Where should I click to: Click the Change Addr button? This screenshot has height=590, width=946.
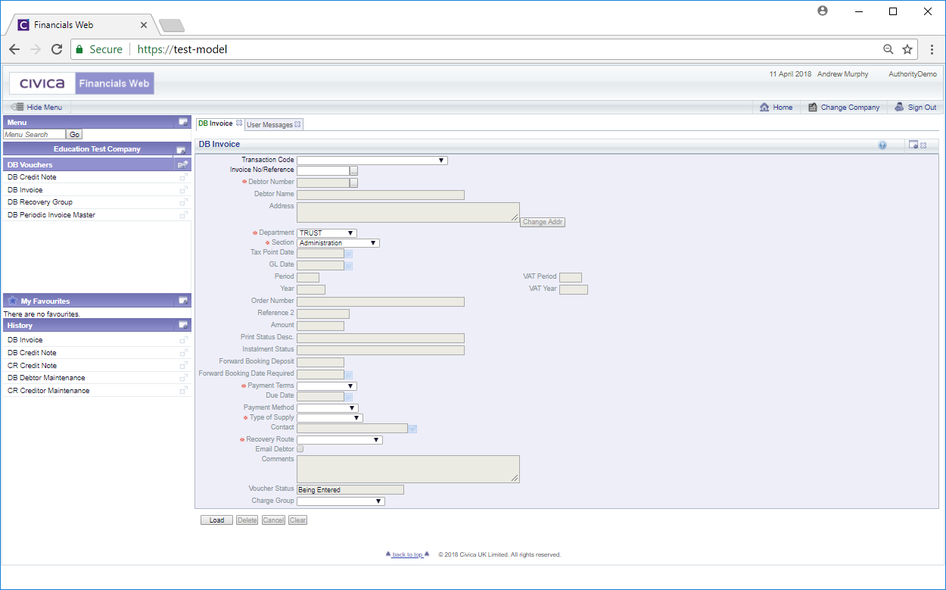click(543, 222)
